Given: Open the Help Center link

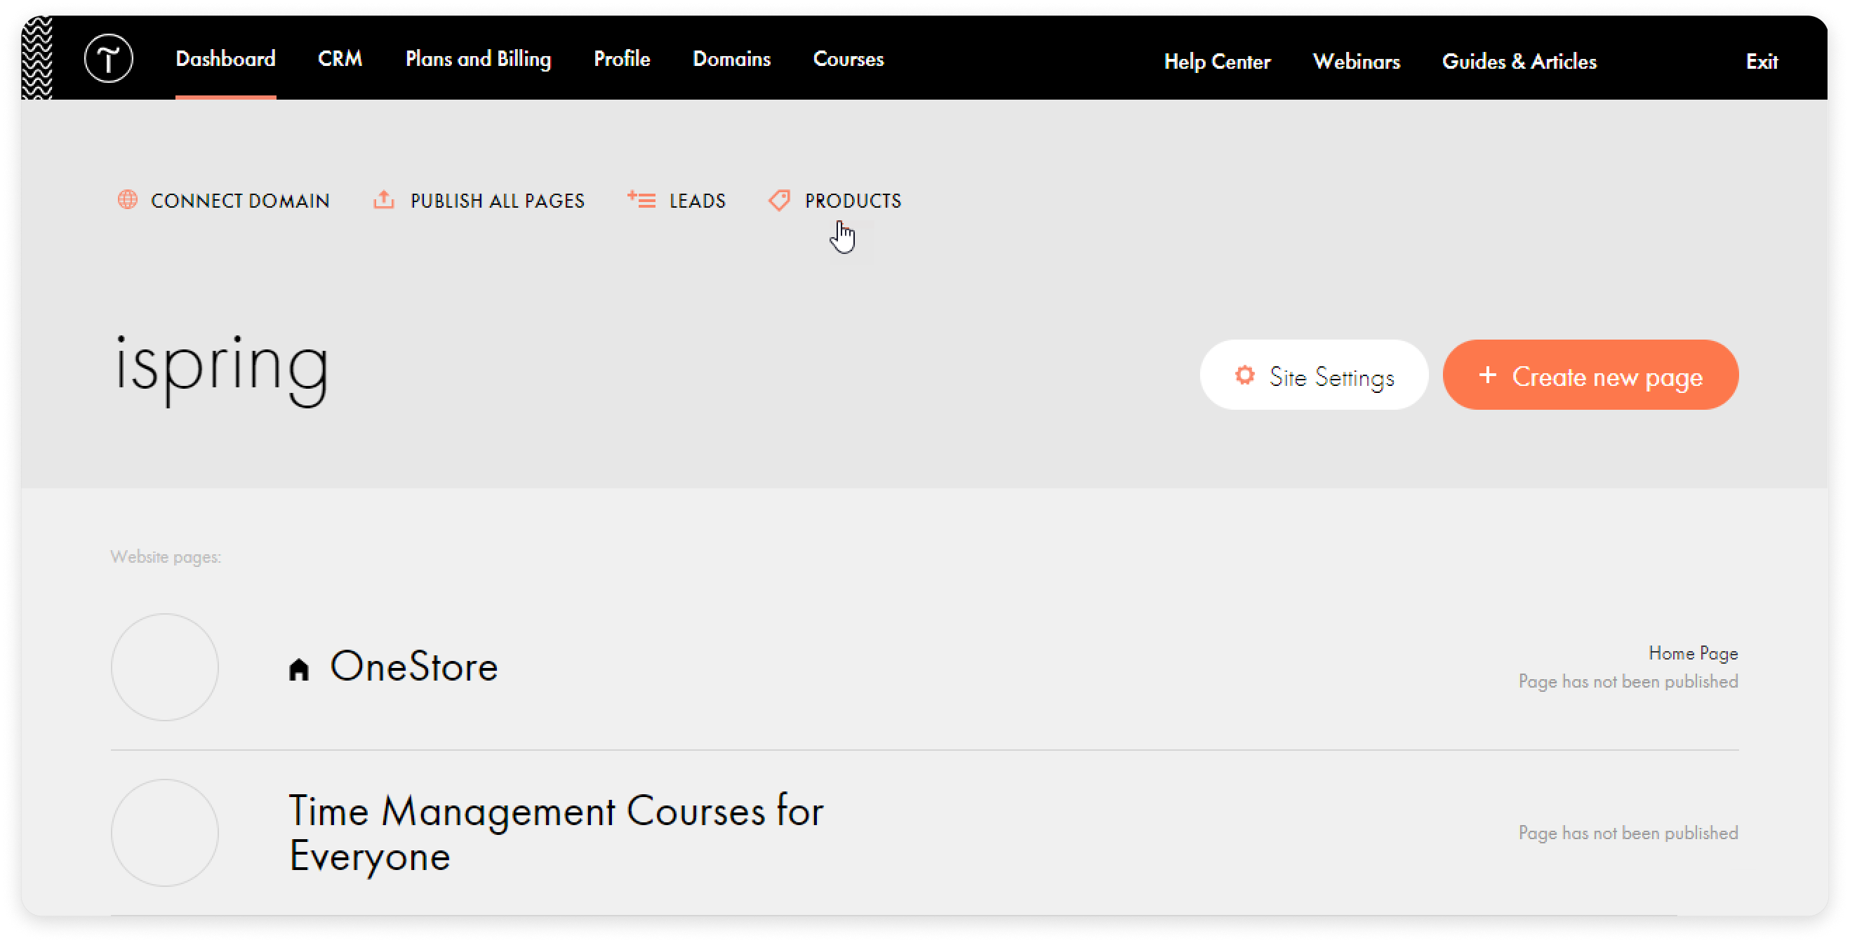Looking at the screenshot, I should [1216, 62].
